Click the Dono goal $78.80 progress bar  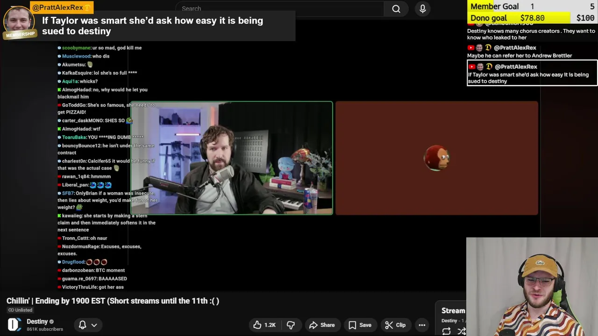(519, 18)
